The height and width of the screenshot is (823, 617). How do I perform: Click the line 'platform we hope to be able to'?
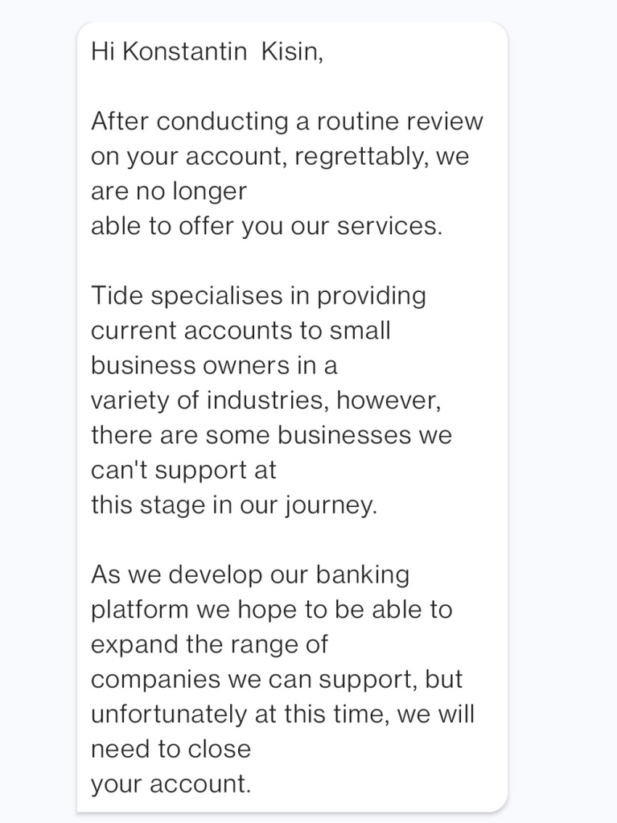click(x=271, y=609)
